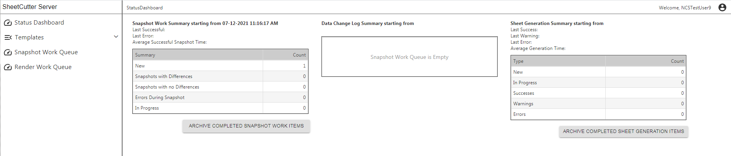Select Templates in the sidebar
Screen dimensions: 731x156
[29, 37]
